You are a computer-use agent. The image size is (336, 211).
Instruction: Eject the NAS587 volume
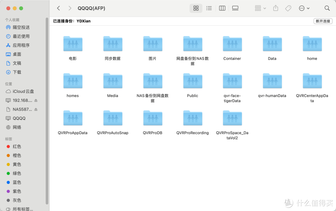click(x=36, y=109)
